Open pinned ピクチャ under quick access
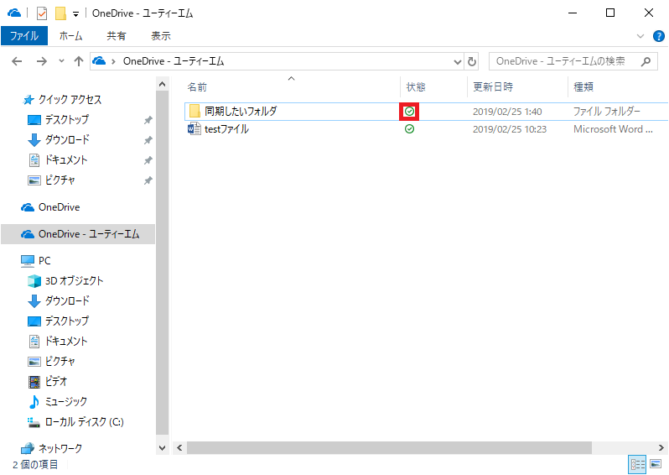This screenshot has height=475, width=669. (x=60, y=180)
